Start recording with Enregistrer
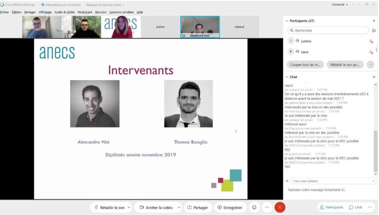 click(x=230, y=207)
